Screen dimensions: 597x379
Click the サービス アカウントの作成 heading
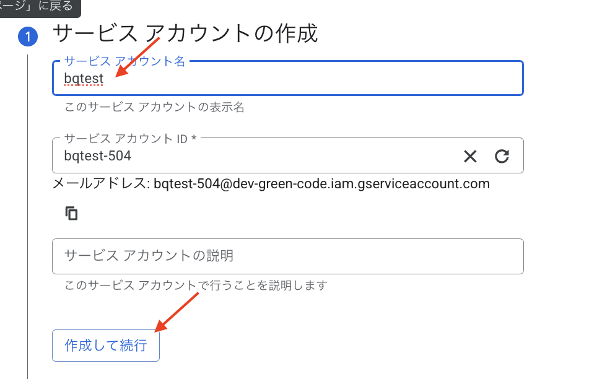click(185, 33)
